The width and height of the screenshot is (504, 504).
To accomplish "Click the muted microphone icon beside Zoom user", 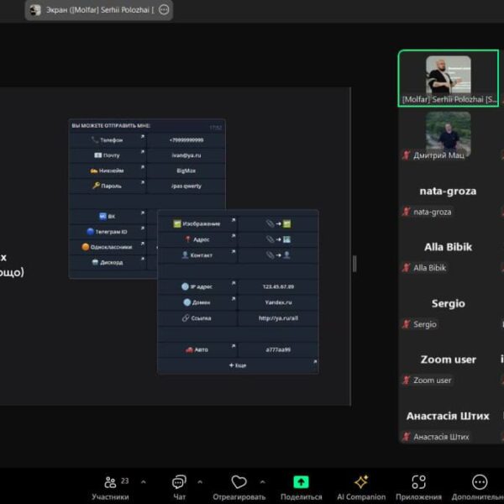I will coord(407,381).
